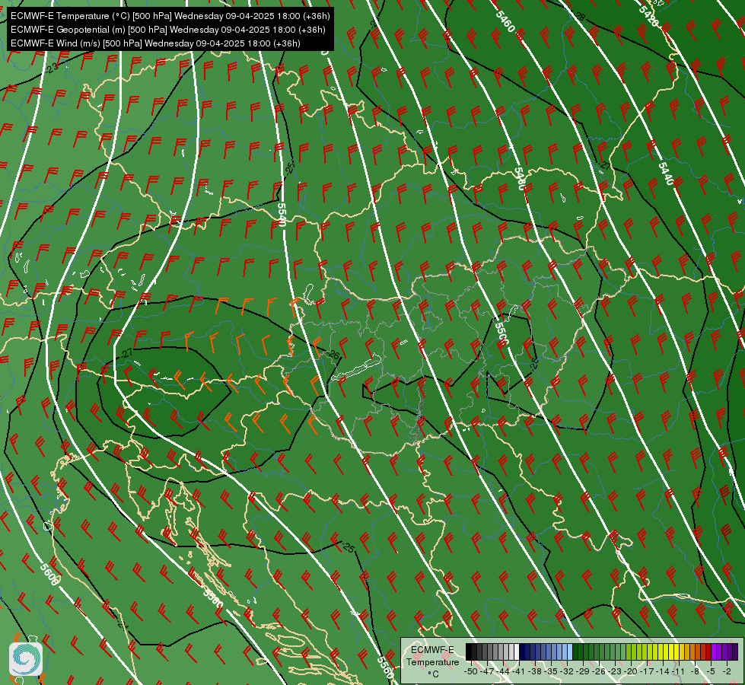Click the -14 value in the legend
Viewport: 745px width, 685px height.
click(x=663, y=671)
